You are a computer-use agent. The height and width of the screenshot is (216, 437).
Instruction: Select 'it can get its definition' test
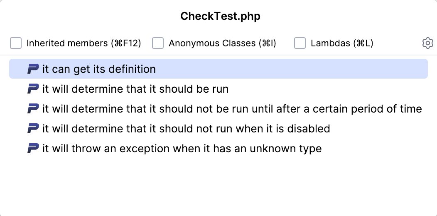[x=99, y=69]
